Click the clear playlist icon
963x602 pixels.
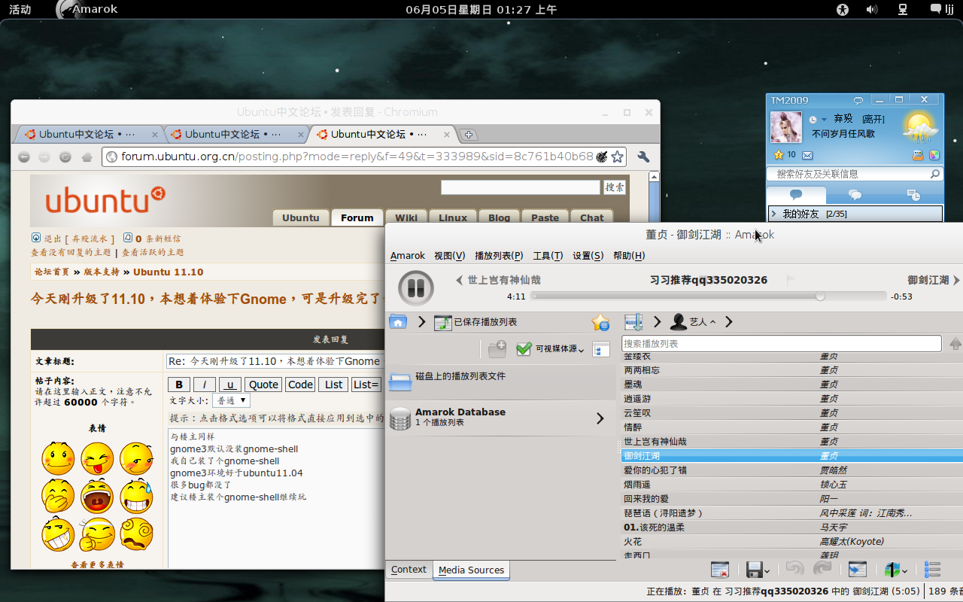pyautogui.click(x=720, y=570)
